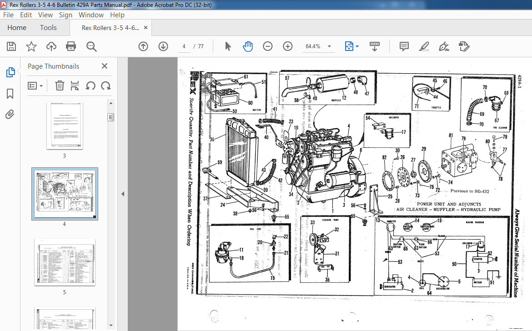Select the arrow Selection tool

(228, 46)
